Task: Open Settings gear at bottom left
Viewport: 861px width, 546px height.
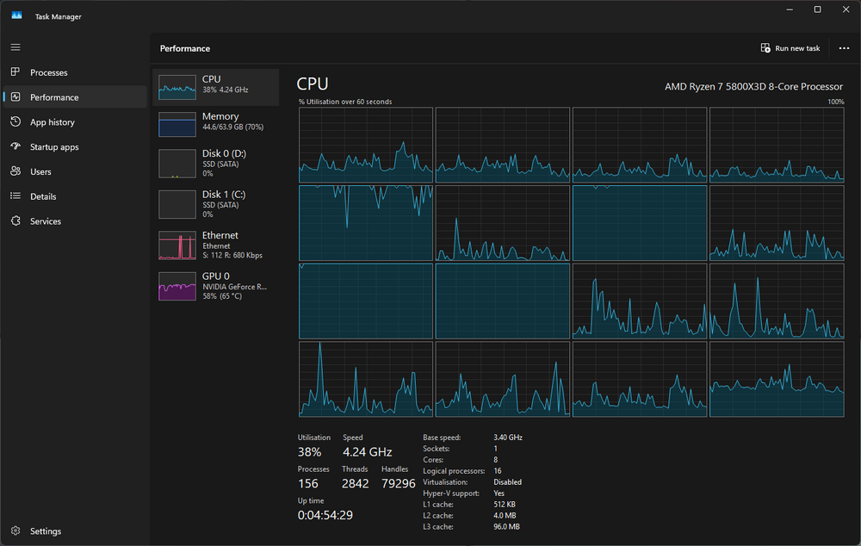Action: (x=15, y=531)
